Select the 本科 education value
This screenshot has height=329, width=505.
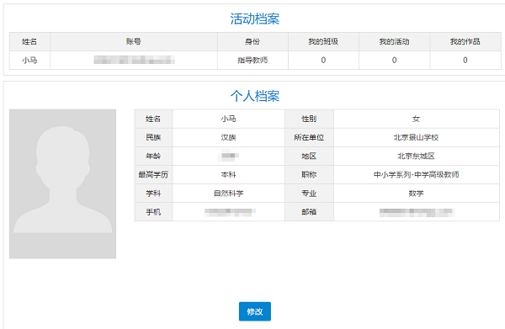pyautogui.click(x=229, y=175)
